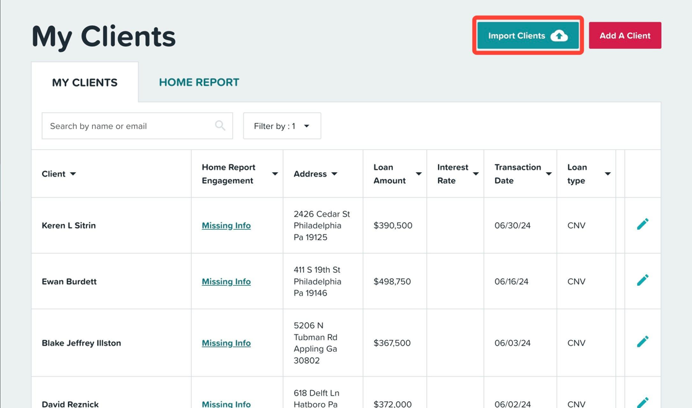Open the Home Report Engagement column dropdown
The width and height of the screenshot is (692, 408).
(274, 173)
